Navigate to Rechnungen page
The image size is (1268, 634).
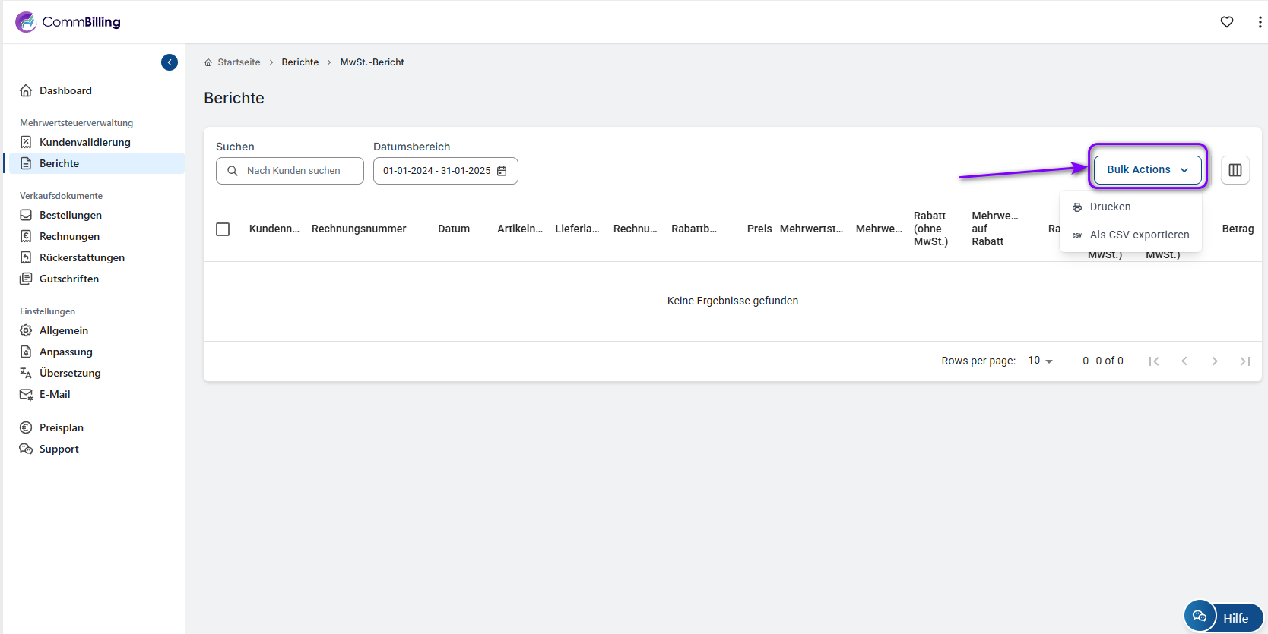click(69, 236)
